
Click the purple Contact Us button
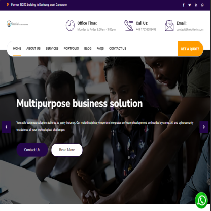pyautogui.click(x=32, y=150)
